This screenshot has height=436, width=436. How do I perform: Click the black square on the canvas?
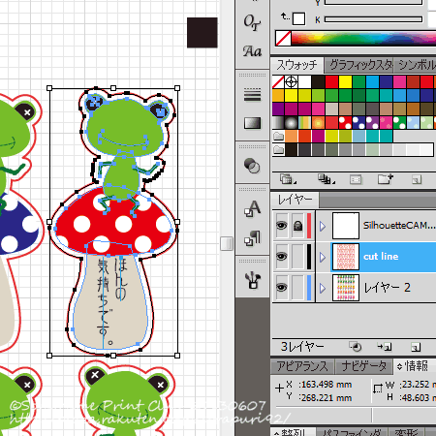pyautogui.click(x=202, y=33)
